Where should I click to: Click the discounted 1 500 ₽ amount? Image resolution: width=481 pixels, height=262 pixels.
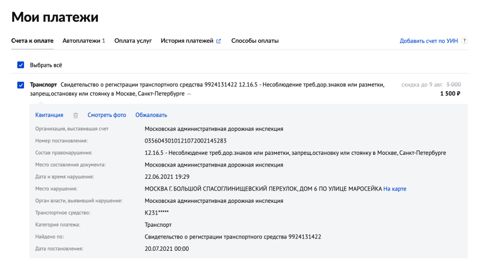pos(450,94)
